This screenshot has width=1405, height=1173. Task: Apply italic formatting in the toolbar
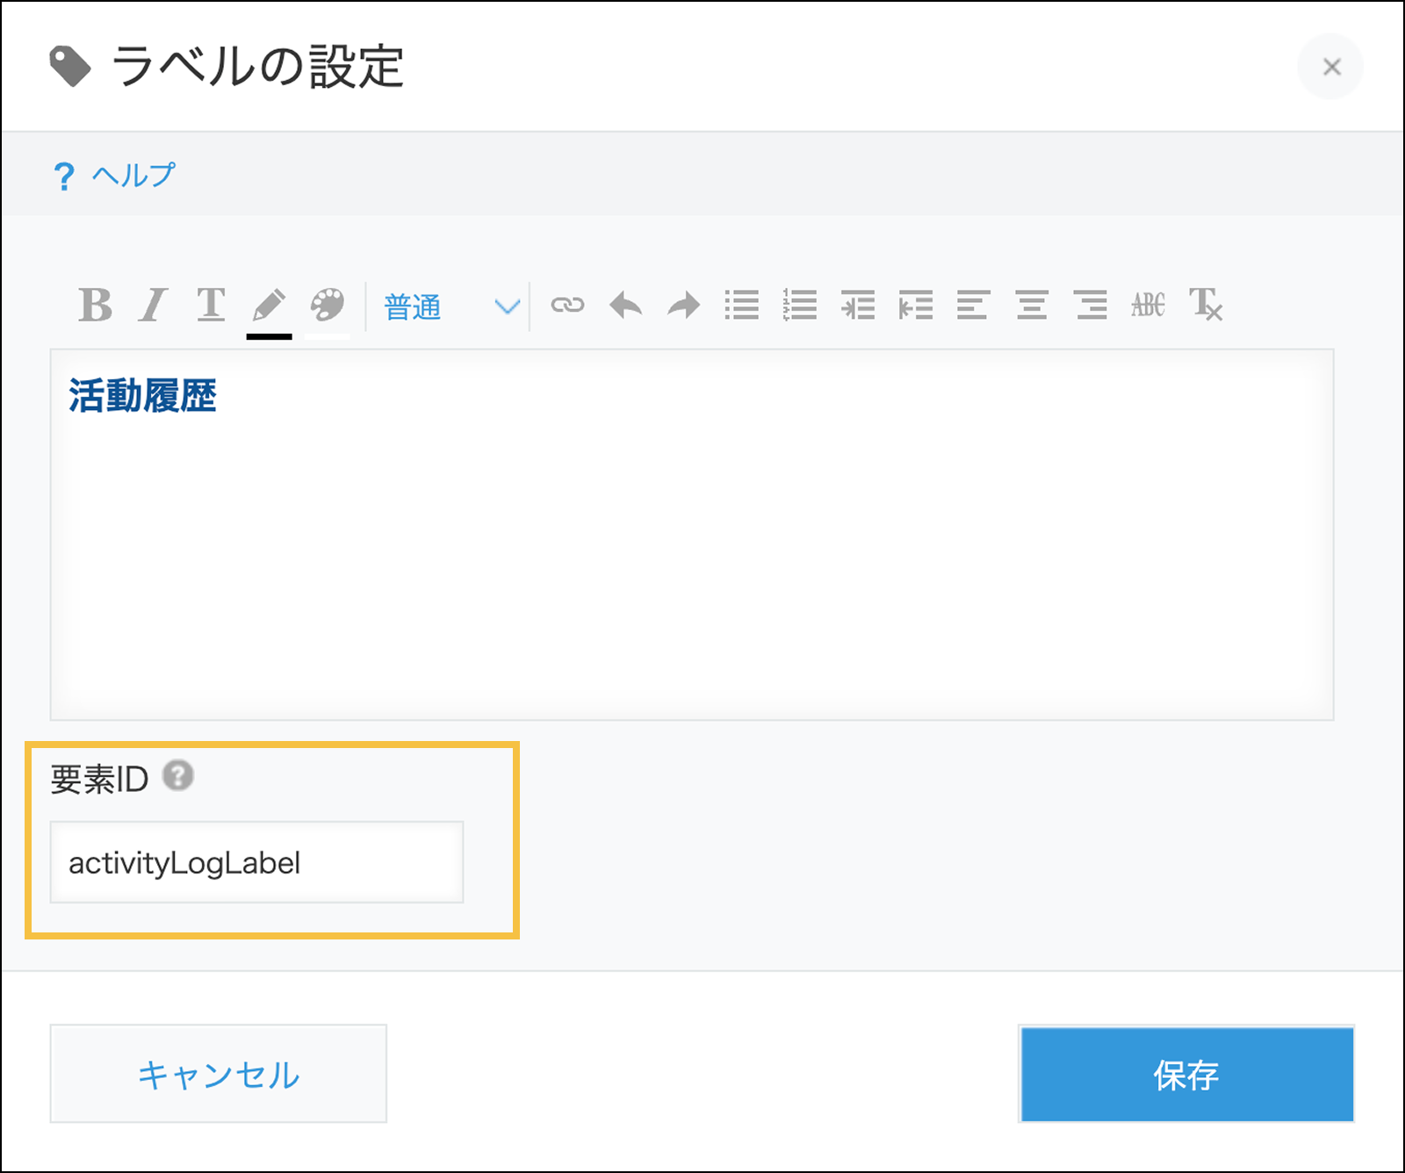click(x=151, y=306)
